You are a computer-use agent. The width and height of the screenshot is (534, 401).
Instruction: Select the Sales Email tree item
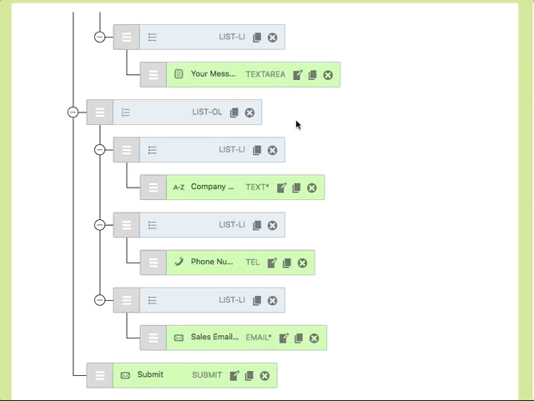coord(212,337)
